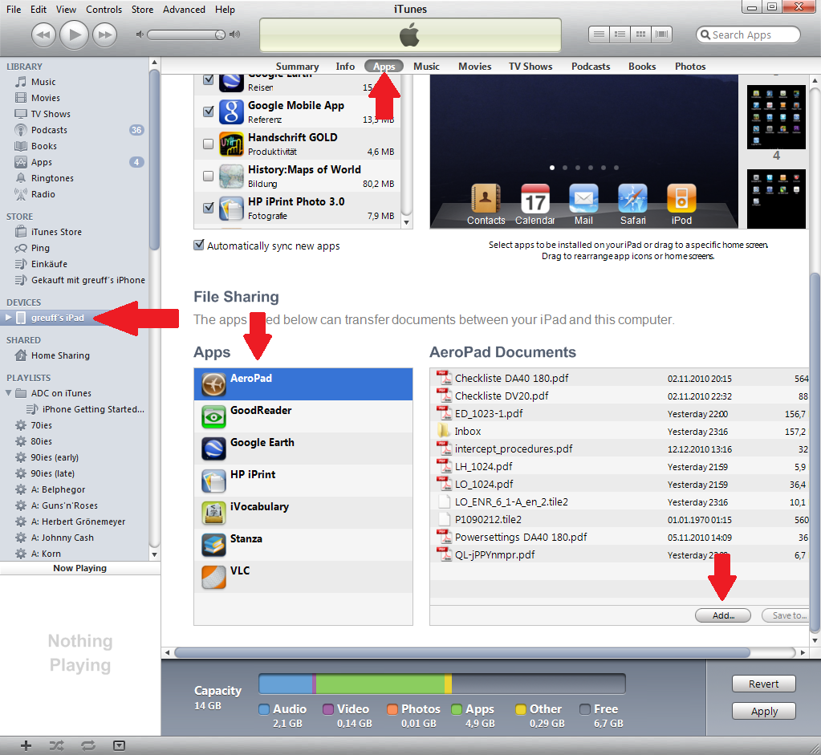Adjust the volume slider knob
Viewport: 821px width, 755px height.
(x=220, y=35)
